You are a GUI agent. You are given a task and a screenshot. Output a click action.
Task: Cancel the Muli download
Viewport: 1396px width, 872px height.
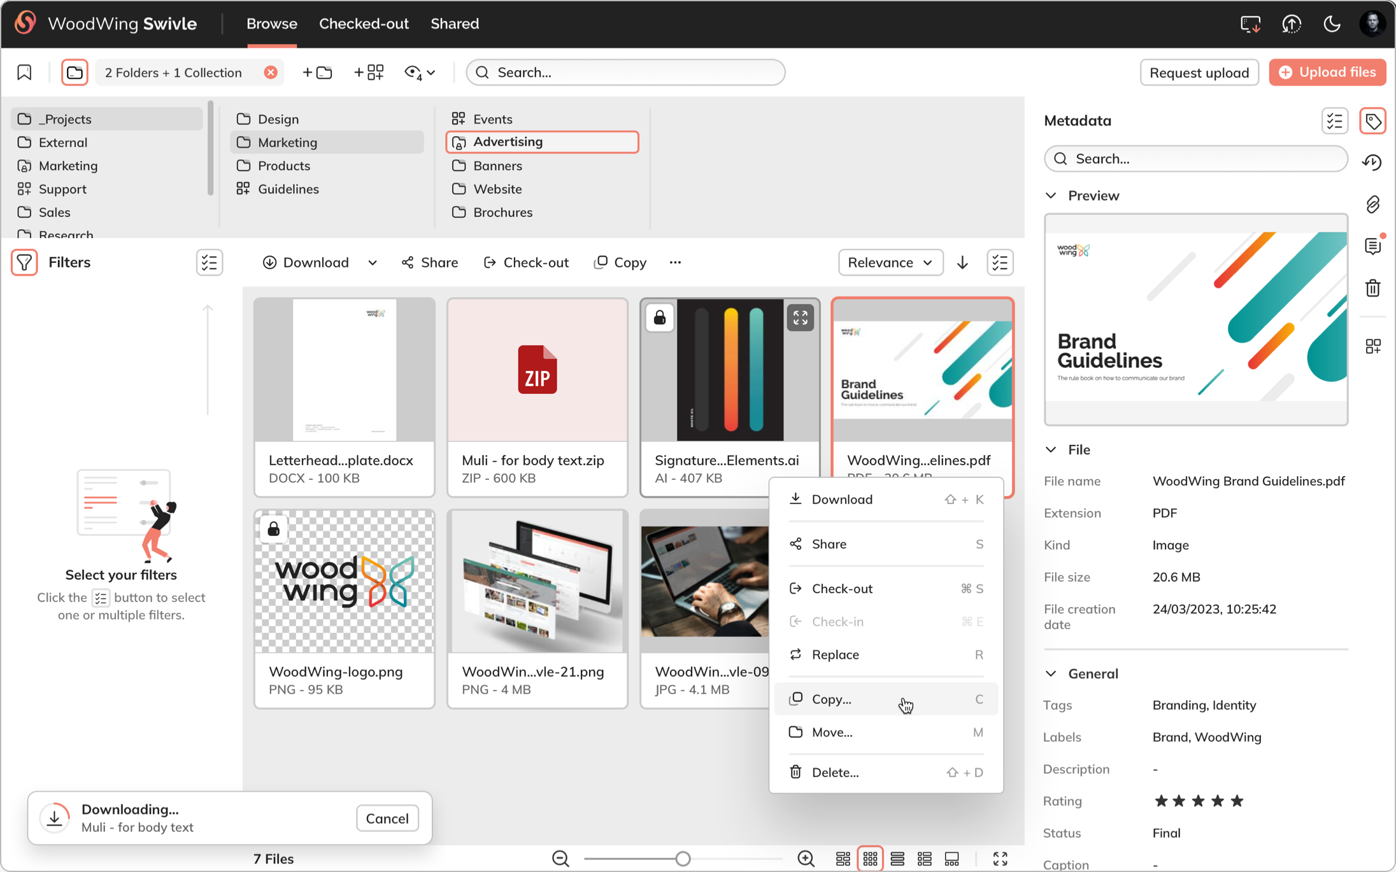coord(387,819)
